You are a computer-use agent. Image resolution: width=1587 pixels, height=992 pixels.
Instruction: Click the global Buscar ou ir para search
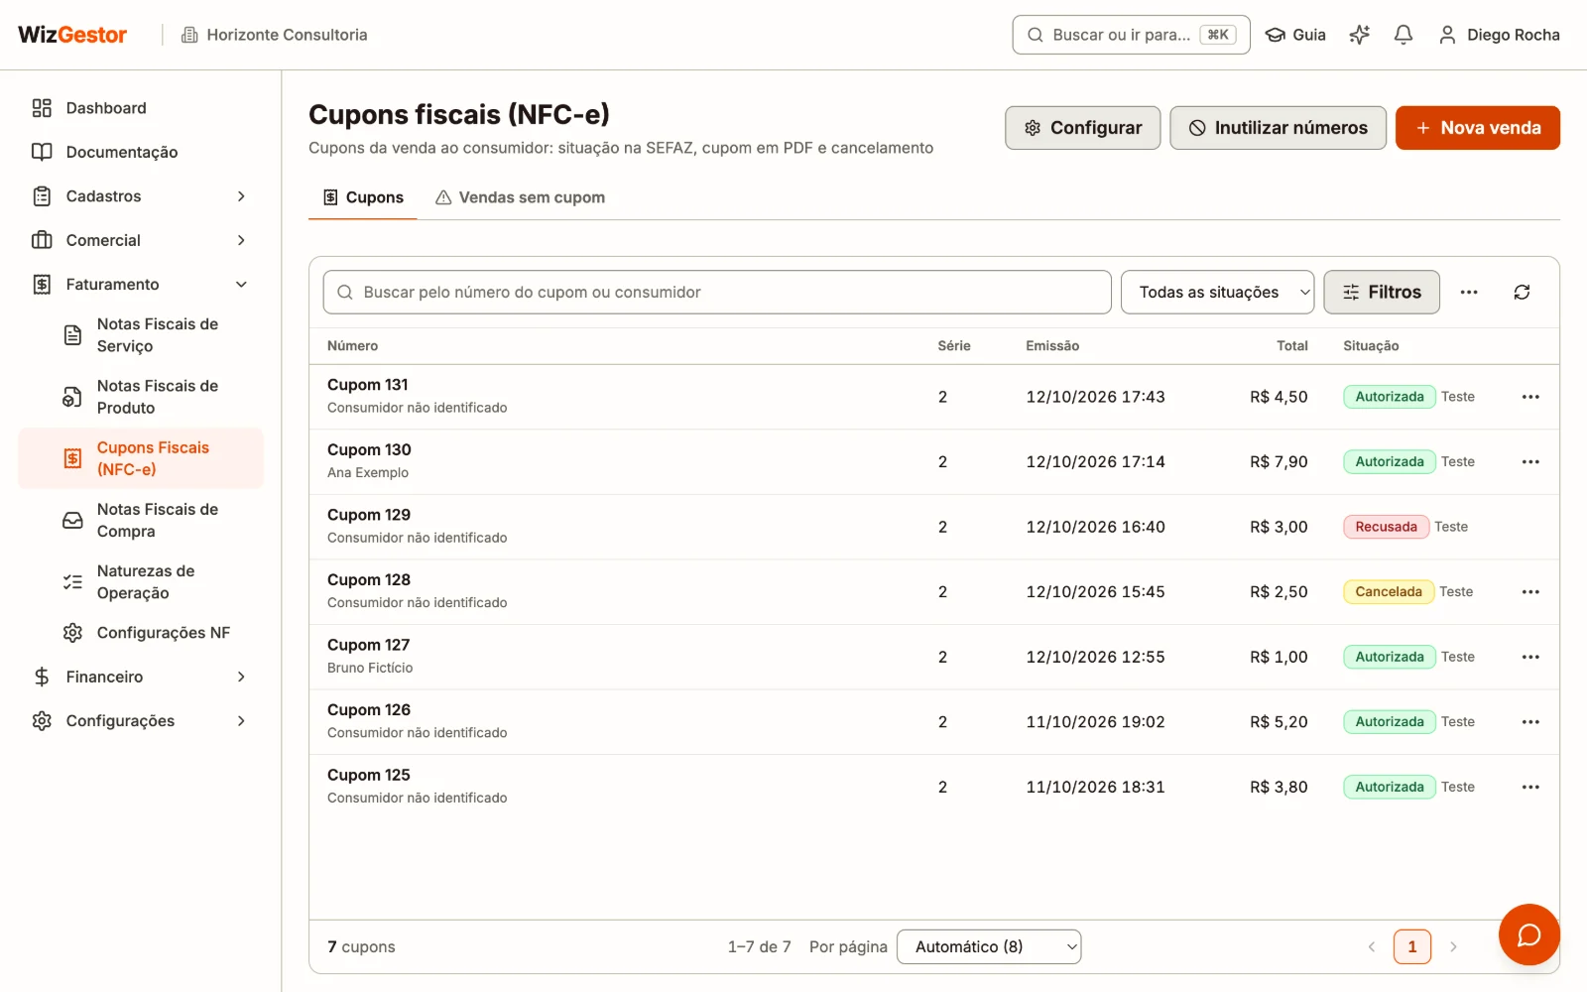click(1131, 35)
